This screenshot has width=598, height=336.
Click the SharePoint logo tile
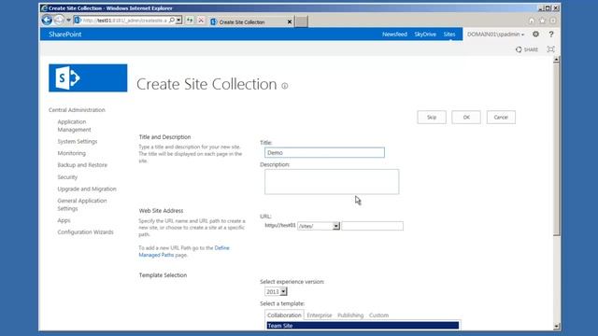(x=88, y=77)
